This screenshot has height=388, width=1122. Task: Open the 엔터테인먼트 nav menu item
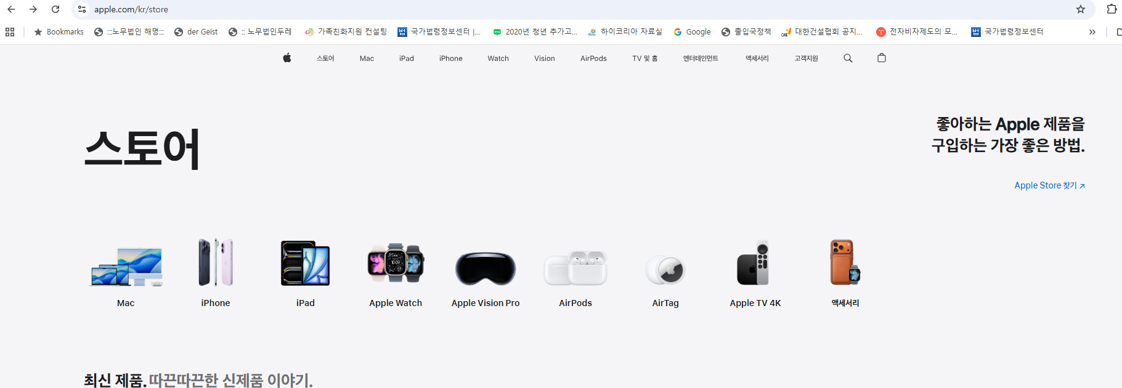point(701,59)
